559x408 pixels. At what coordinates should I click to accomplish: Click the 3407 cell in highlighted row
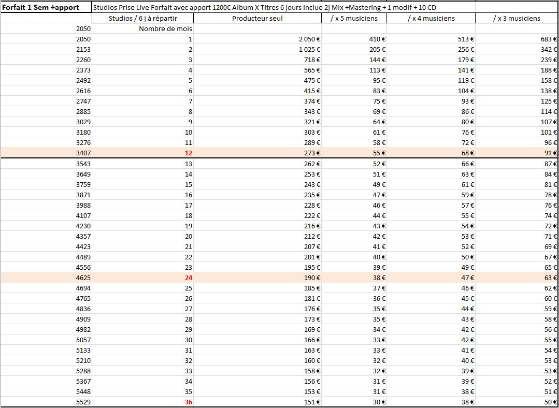(83, 153)
